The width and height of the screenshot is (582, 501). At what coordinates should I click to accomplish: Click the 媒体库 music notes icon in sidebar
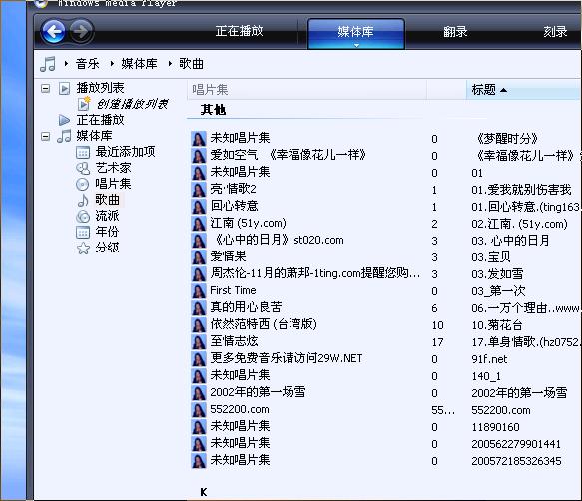pyautogui.click(x=64, y=136)
